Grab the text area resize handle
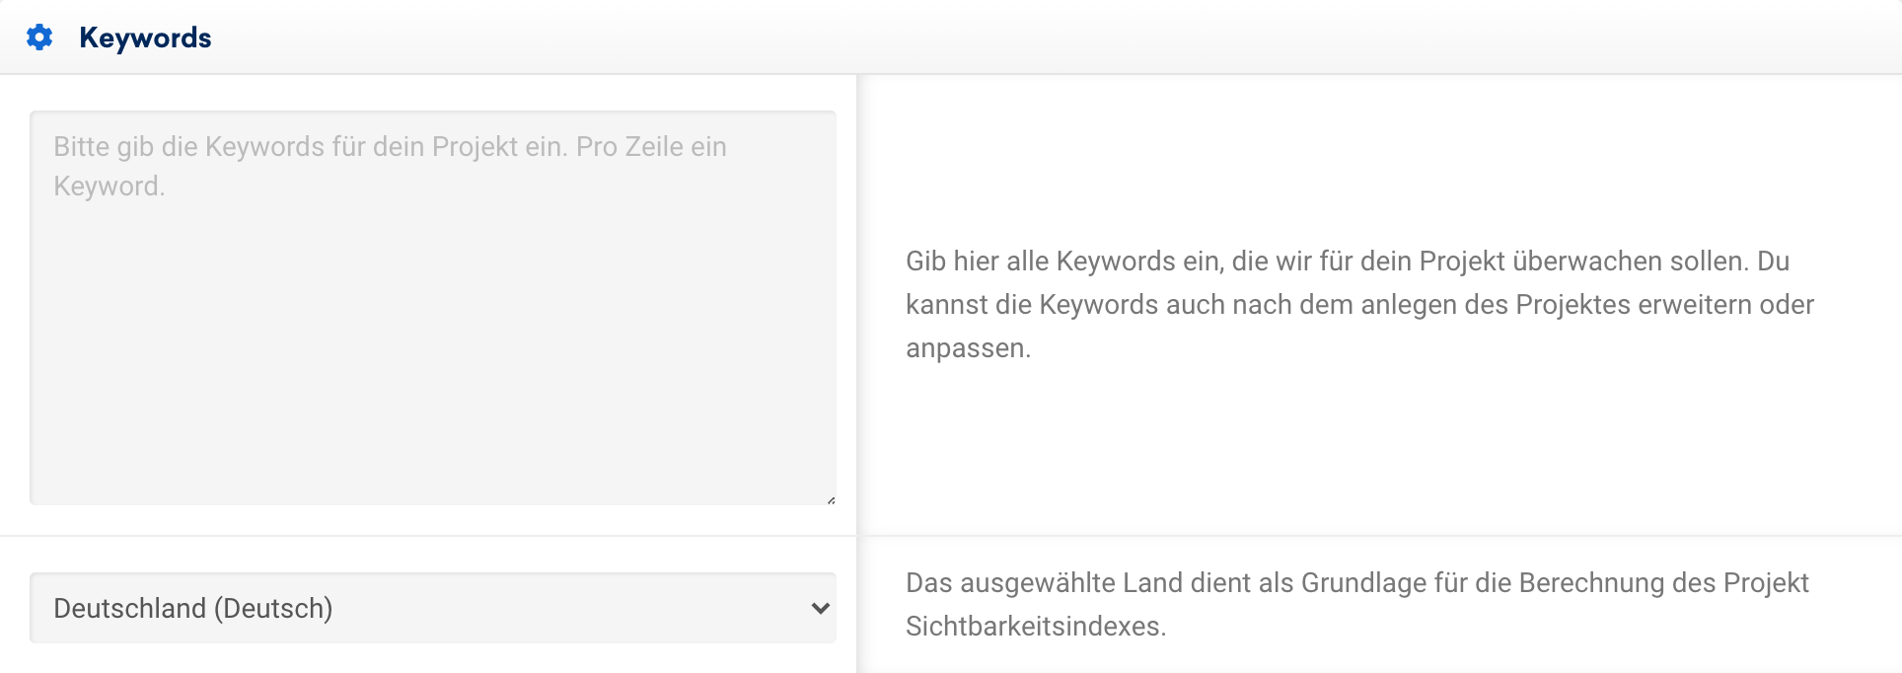Image resolution: width=1902 pixels, height=673 pixels. point(831,499)
